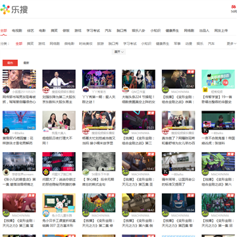Play the rabbit blackboard cartoon thumbnail
This screenshot has height=237, width=237.
point(59,203)
